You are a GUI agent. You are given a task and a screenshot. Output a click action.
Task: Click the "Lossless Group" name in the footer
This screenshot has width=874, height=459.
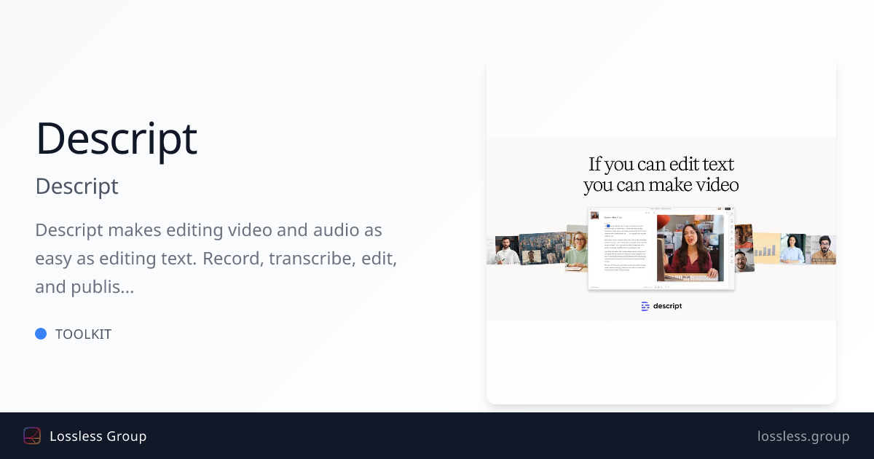pos(98,436)
